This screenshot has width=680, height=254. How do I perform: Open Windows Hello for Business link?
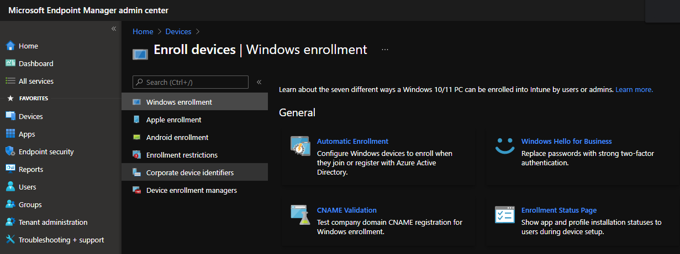[567, 141]
